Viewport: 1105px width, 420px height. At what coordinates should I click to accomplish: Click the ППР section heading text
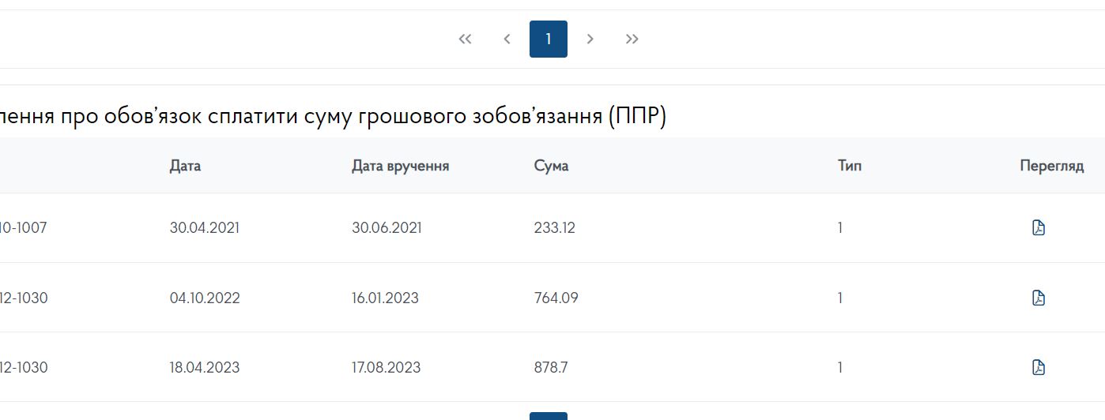click(x=332, y=116)
